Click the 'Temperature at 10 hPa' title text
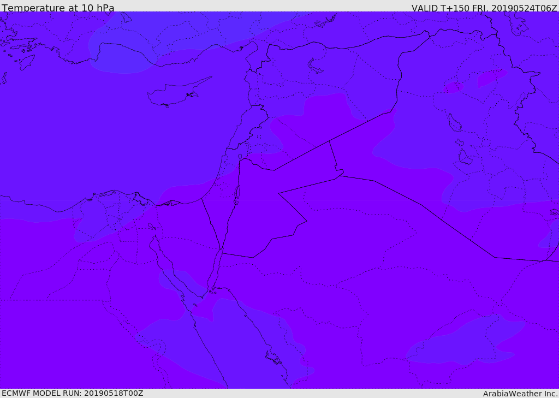 58,8
